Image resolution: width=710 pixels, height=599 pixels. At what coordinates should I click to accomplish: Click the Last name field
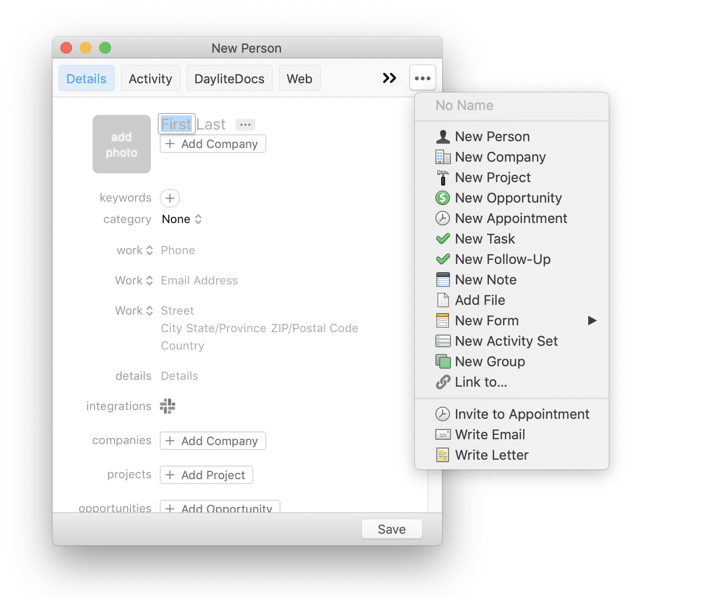point(211,125)
